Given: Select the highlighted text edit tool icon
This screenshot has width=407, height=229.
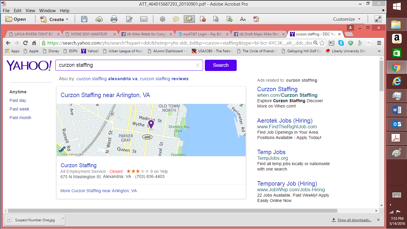Looking at the screenshot, I should pos(189,19).
